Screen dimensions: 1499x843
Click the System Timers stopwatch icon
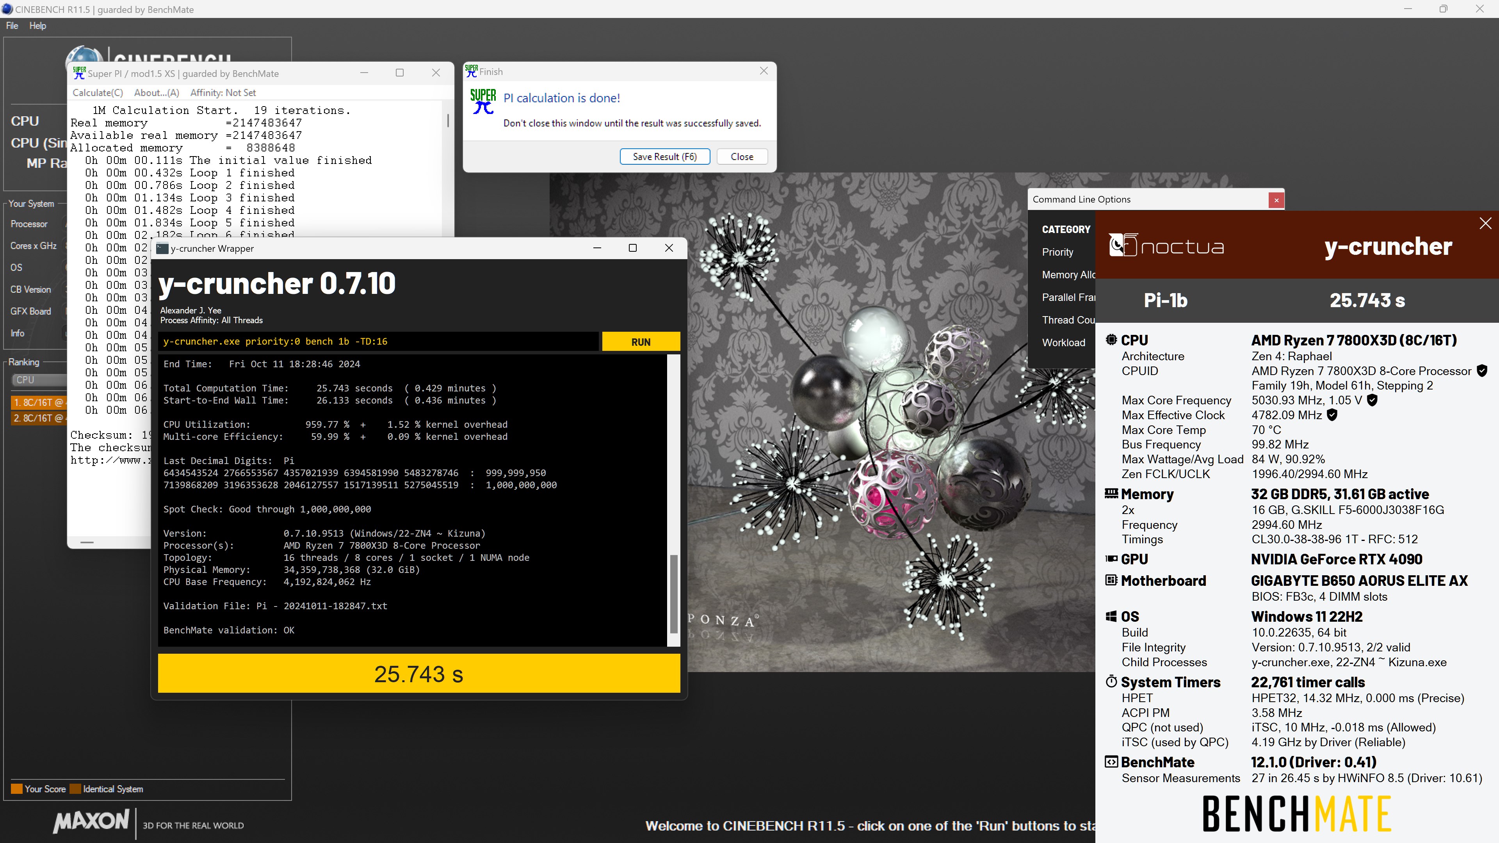pyautogui.click(x=1111, y=681)
